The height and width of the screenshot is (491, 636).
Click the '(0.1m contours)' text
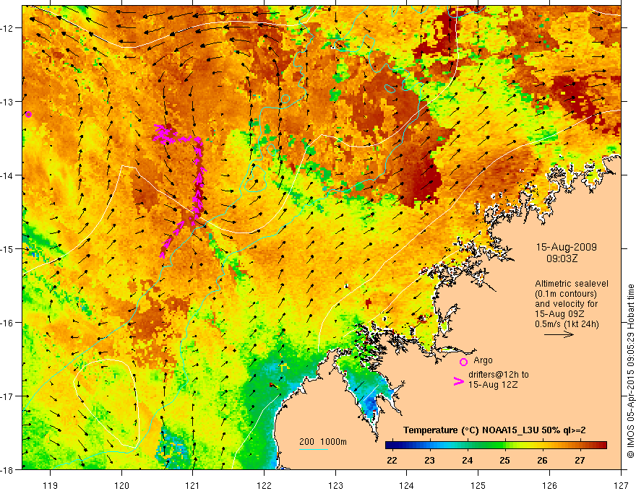coord(566,294)
